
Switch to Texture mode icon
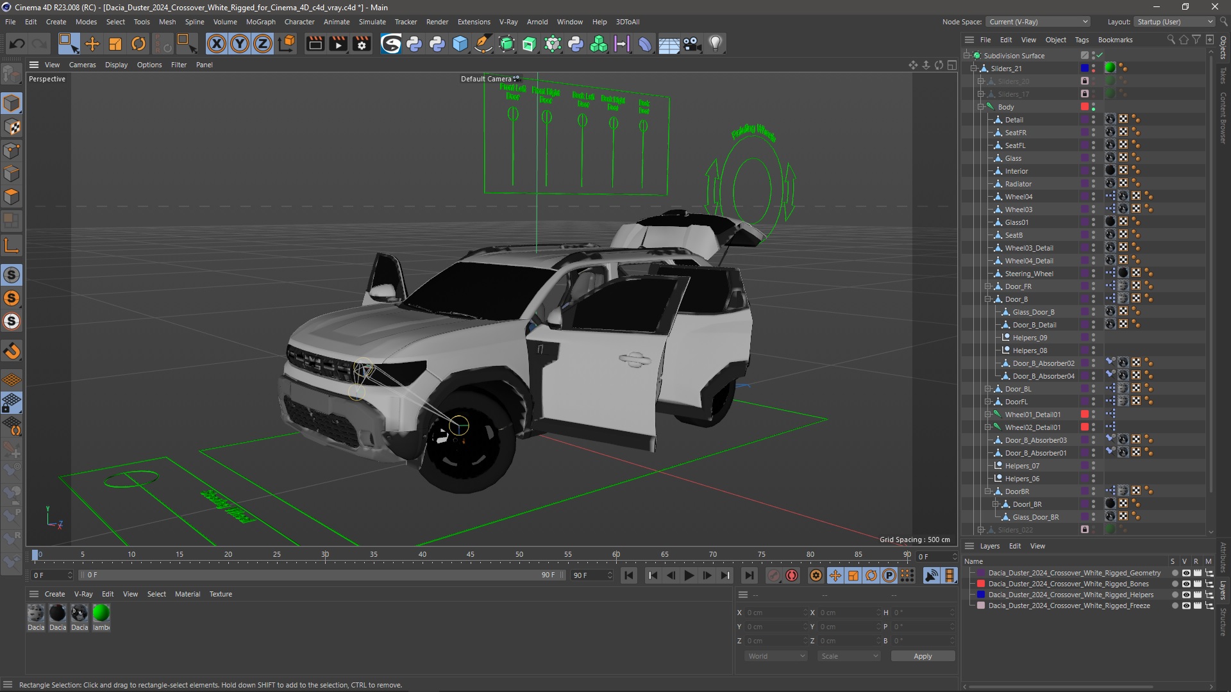click(x=12, y=127)
